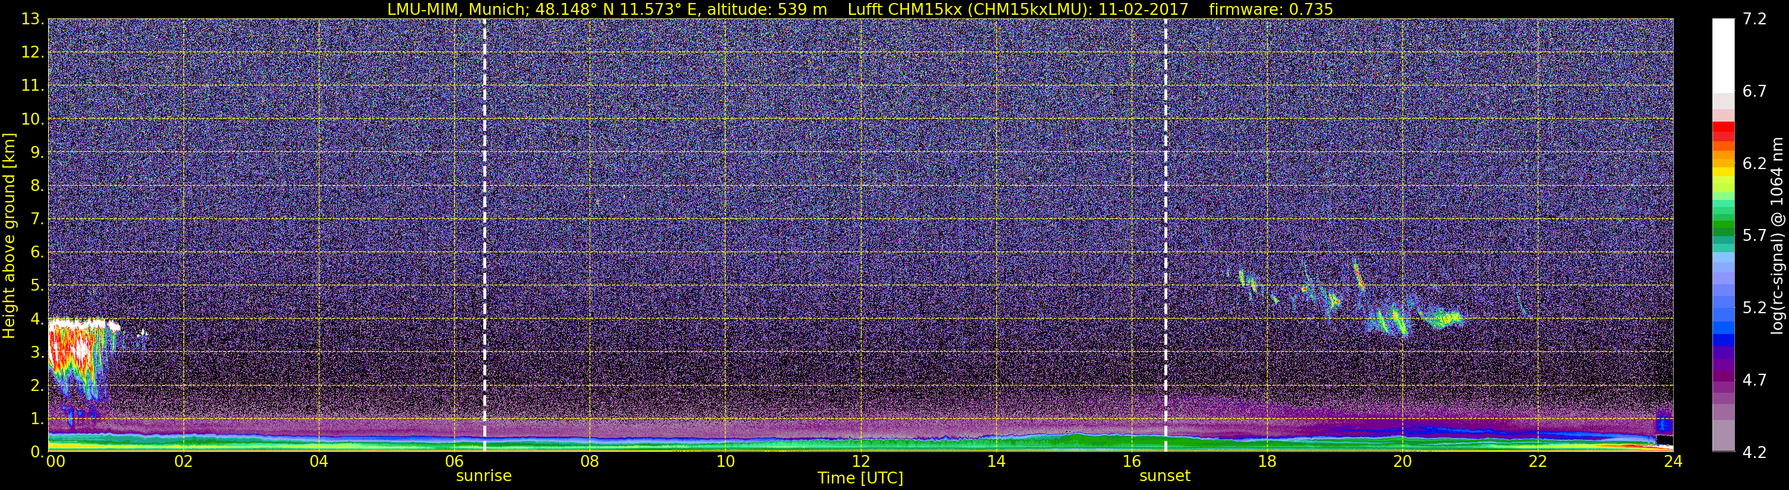Image resolution: width=1789 pixels, height=490 pixels.
Task: Click the 'altitude: 539 m' text
Action: 767,9
